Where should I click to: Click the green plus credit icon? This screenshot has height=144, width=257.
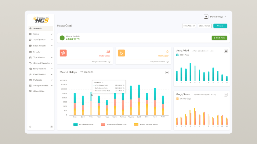pyautogui.click(x=62, y=38)
